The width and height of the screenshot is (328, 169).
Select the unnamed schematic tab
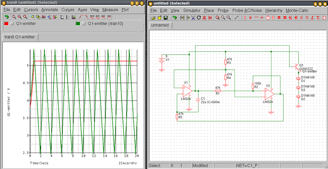tap(160, 25)
